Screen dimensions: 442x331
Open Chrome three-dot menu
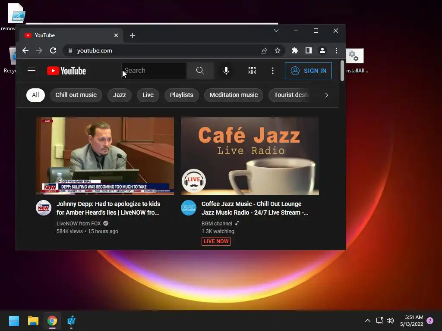336,50
